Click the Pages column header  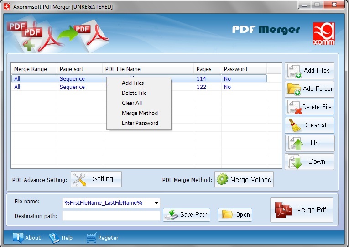[208, 69]
